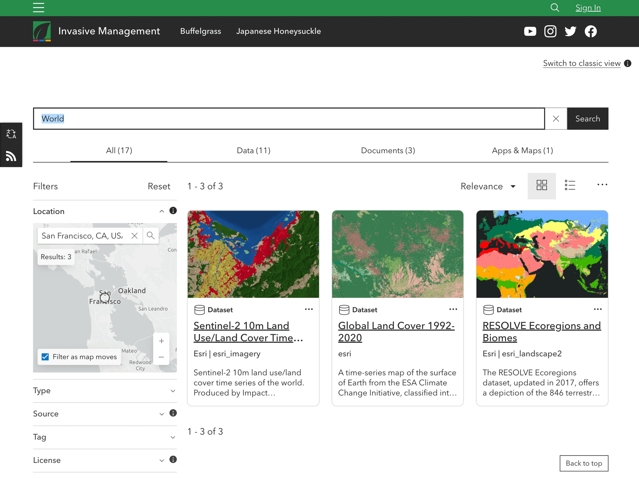639x478 pixels.
Task: Open the Invasive Management YouTube channel icon
Action: click(530, 31)
